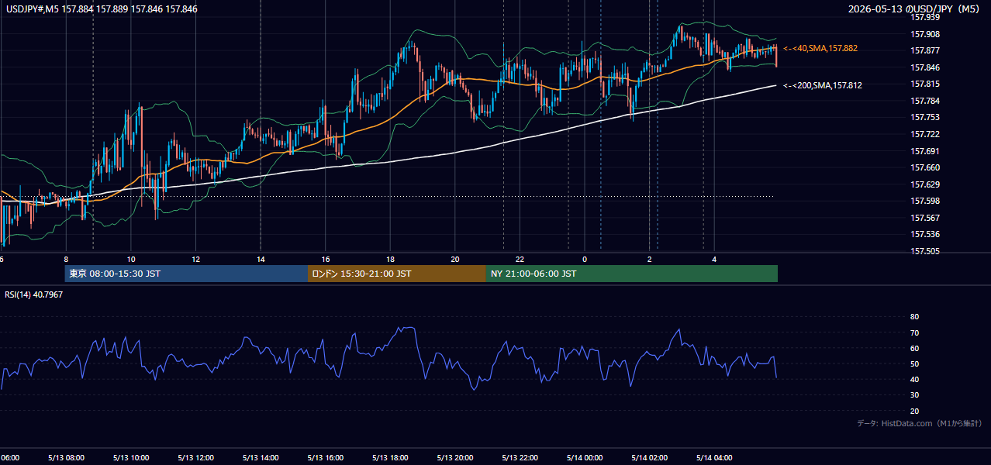Pick hour tick 16 under the price chart
The image size is (991, 465).
click(x=326, y=259)
